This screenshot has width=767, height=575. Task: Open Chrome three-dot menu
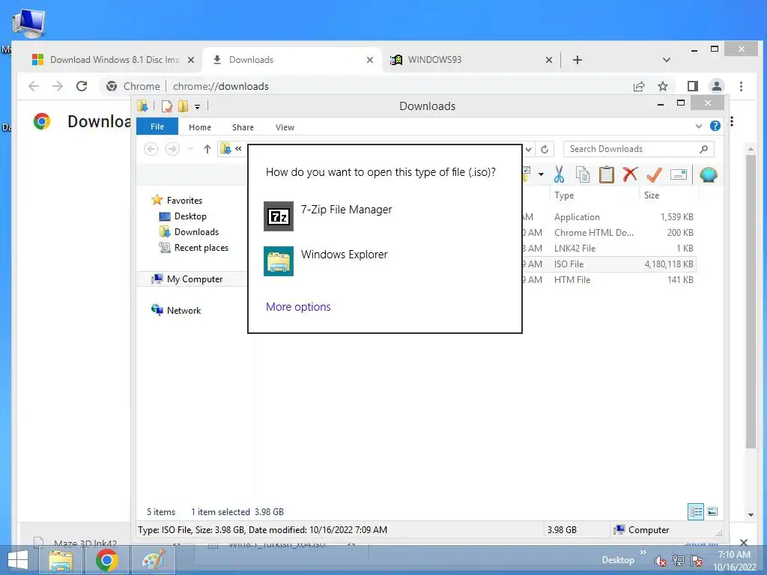click(741, 86)
